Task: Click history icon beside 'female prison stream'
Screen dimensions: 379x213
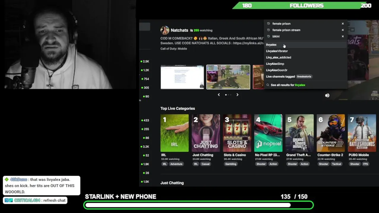Action: pyautogui.click(x=268, y=30)
